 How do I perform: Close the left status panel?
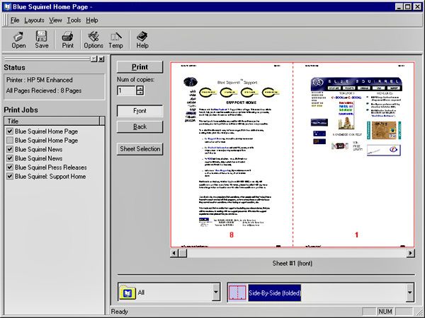click(x=101, y=59)
